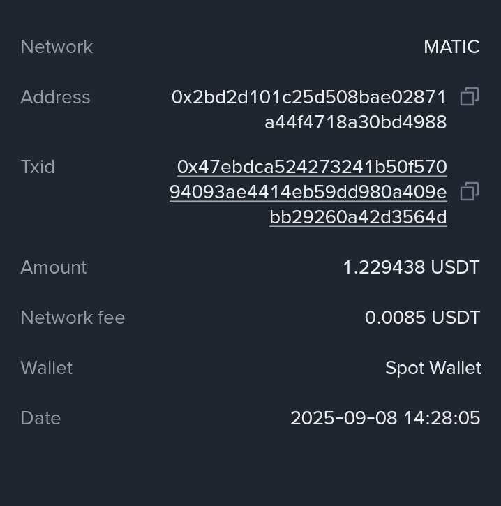Viewport: 501px width, 506px height.
Task: Click the Network label
Action: click(57, 47)
